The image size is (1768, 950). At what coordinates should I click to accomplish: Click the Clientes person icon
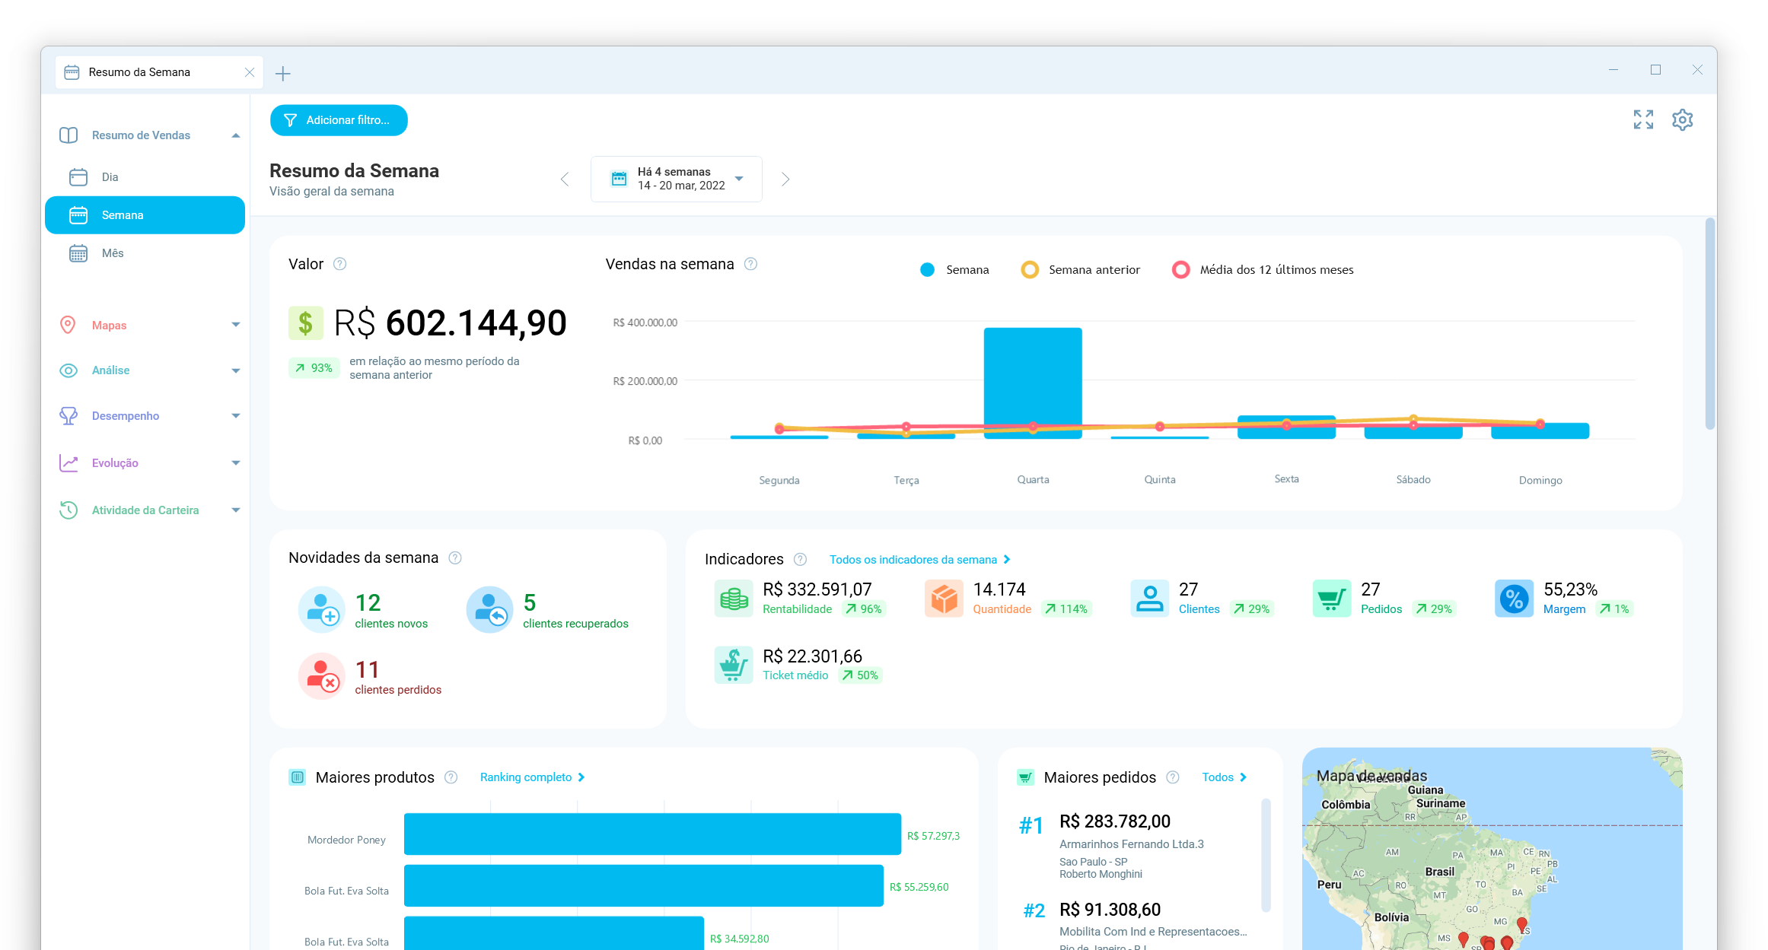(1149, 599)
